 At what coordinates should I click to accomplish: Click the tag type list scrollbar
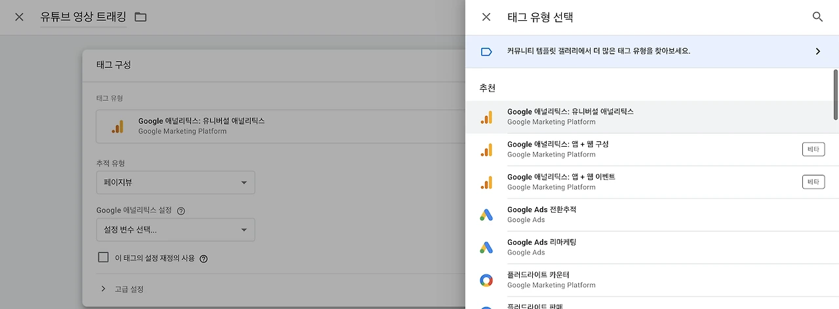click(x=836, y=94)
